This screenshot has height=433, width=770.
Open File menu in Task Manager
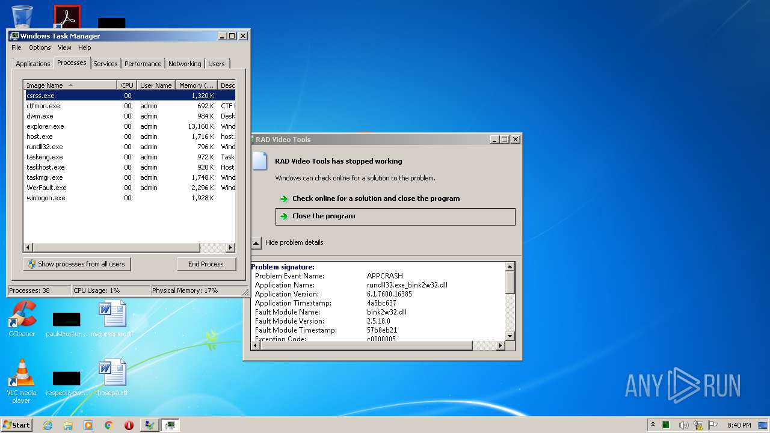16,48
